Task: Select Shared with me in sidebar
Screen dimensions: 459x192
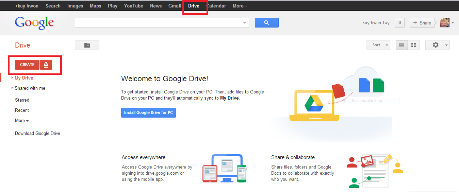Action: (x=30, y=88)
